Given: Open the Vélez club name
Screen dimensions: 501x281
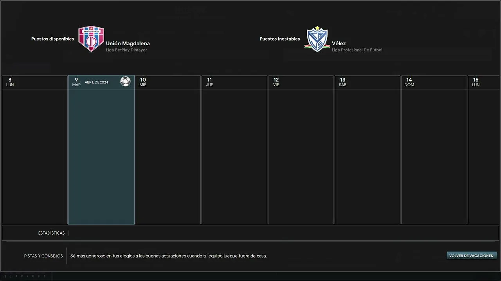Looking at the screenshot, I should tap(339, 43).
